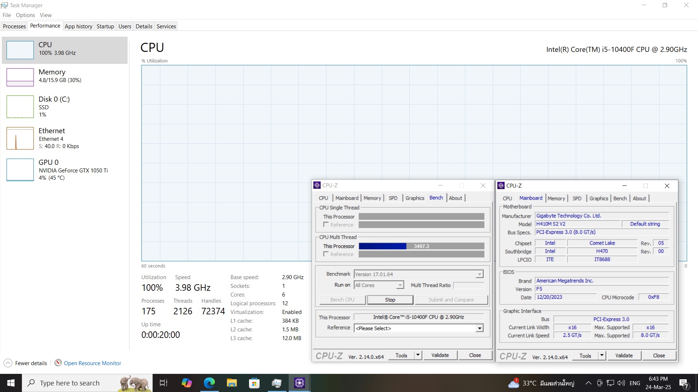698x392 pixels.
Task: Open File Explorer from taskbar
Action: tap(232, 383)
